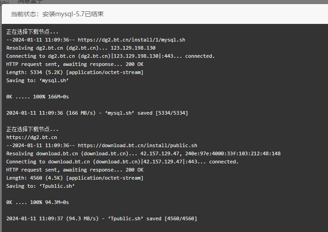This screenshot has height=232, width=328.
Task: Click the Length: 5334 (5.2K) log line
Action: [x=75, y=72]
